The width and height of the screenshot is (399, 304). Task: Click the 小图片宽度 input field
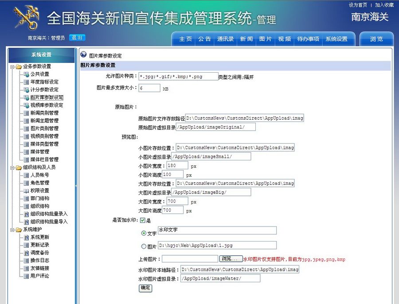click(x=177, y=165)
